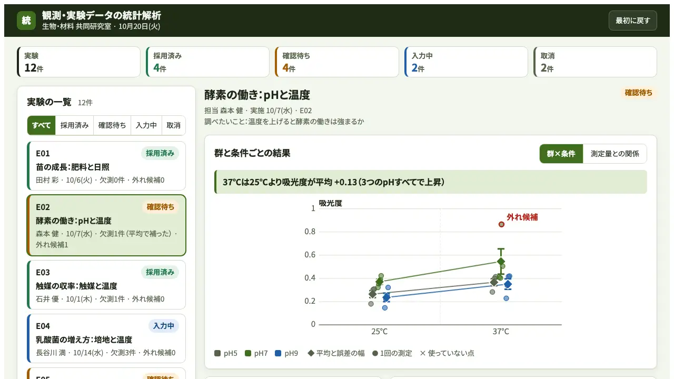Open the 採用済み 4件 summary card
Viewport: 674px width, 379px height.
207,62
